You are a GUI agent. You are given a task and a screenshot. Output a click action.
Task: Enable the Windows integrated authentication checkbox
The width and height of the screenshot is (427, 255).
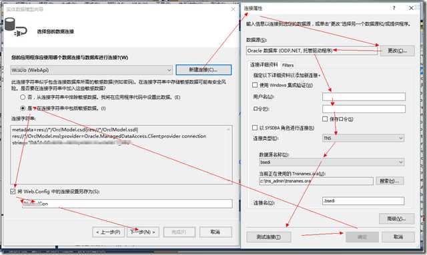(255, 85)
